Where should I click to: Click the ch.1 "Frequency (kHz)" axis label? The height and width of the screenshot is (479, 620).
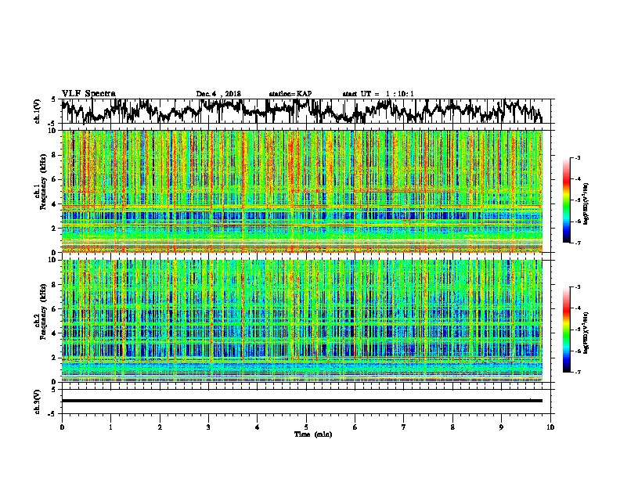pos(43,181)
